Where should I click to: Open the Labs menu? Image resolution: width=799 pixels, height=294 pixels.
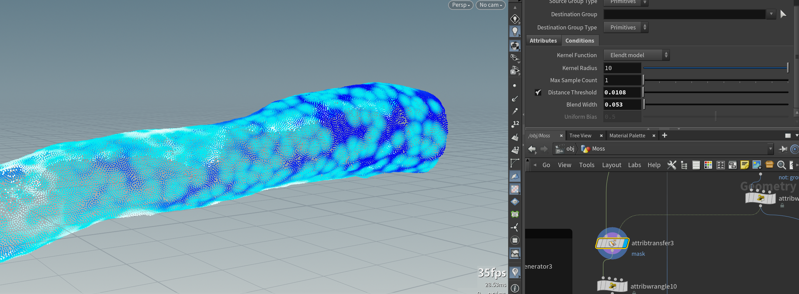tap(634, 165)
